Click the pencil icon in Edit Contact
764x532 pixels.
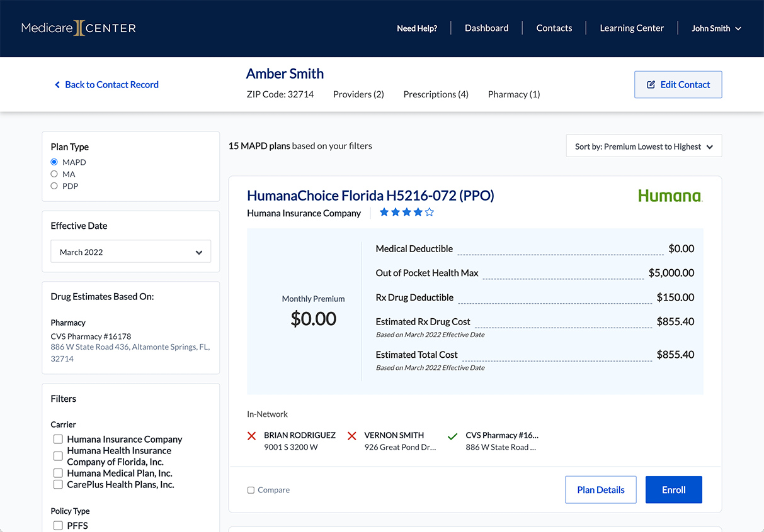pyautogui.click(x=651, y=84)
